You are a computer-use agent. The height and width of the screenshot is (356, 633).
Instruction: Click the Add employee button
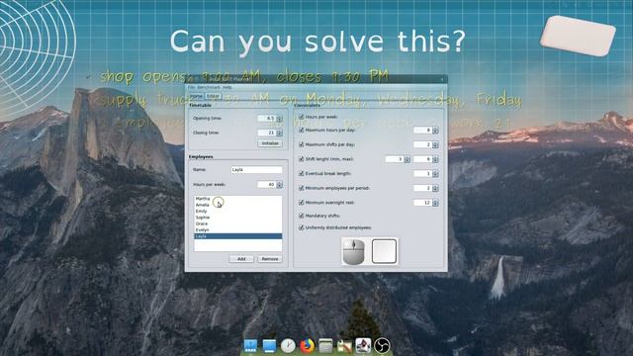pos(241,259)
